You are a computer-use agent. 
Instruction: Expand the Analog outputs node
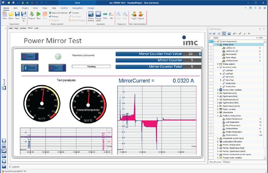(218, 64)
